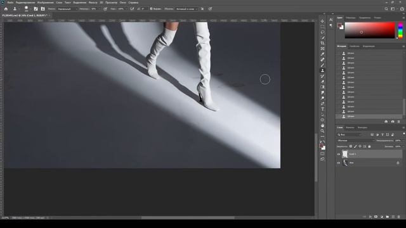Open the Файл menu
This screenshot has width=406, height=228.
pyautogui.click(x=10, y=3)
